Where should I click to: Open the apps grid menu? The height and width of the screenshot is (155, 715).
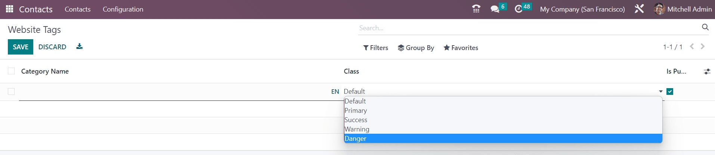(10, 9)
